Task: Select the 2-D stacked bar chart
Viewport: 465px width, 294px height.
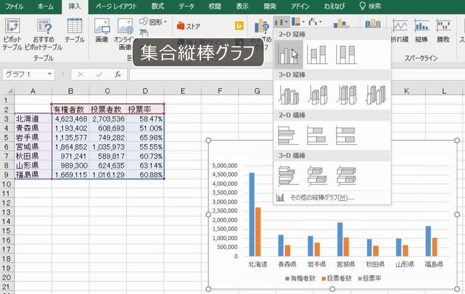Action: coord(317,135)
